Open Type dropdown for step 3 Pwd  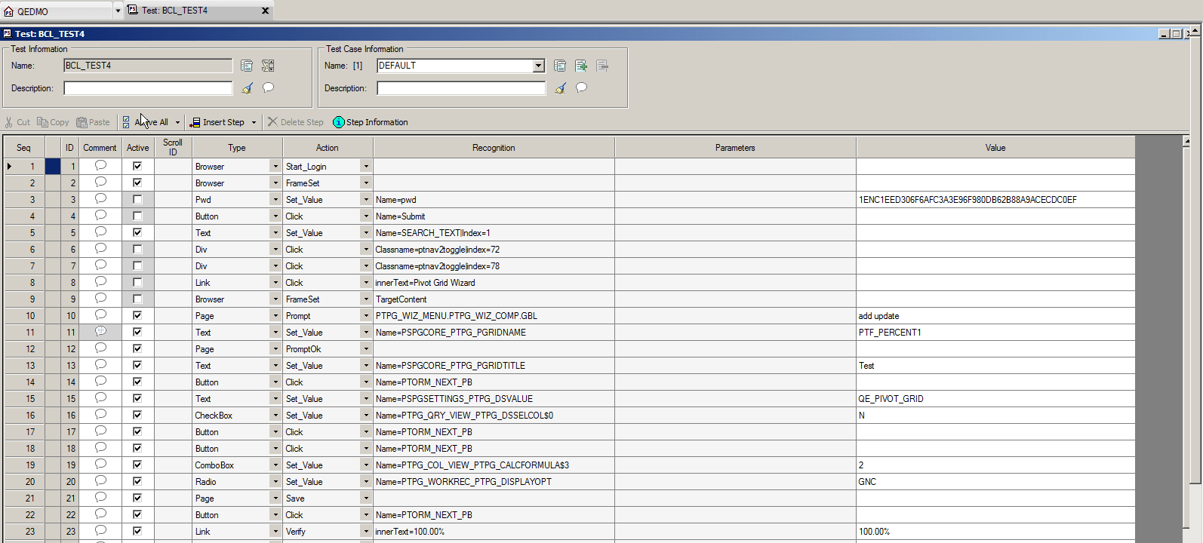click(275, 199)
